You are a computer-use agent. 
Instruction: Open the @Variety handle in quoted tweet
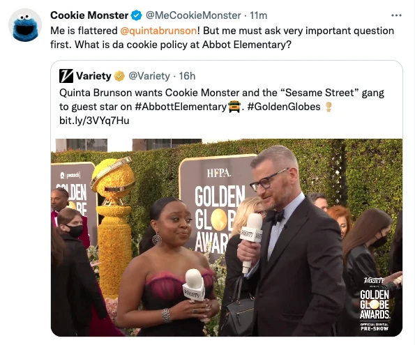(149, 76)
